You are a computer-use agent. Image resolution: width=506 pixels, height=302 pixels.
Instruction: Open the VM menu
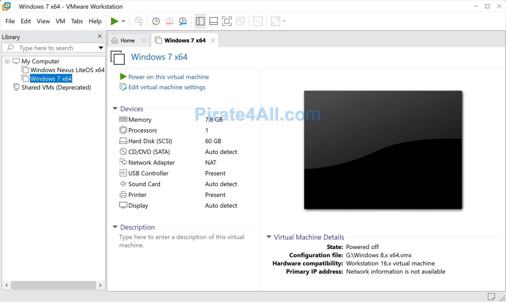click(60, 21)
